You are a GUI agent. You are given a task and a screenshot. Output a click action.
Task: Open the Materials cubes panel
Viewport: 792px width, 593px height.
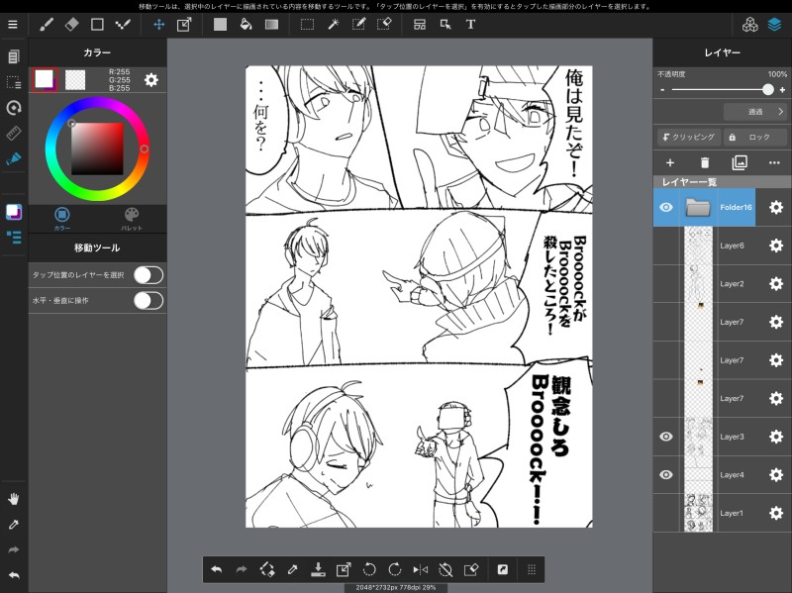(750, 24)
